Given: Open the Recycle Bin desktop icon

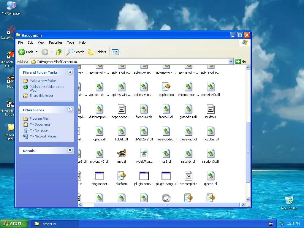Looking at the screenshot, I should tap(289, 202).
